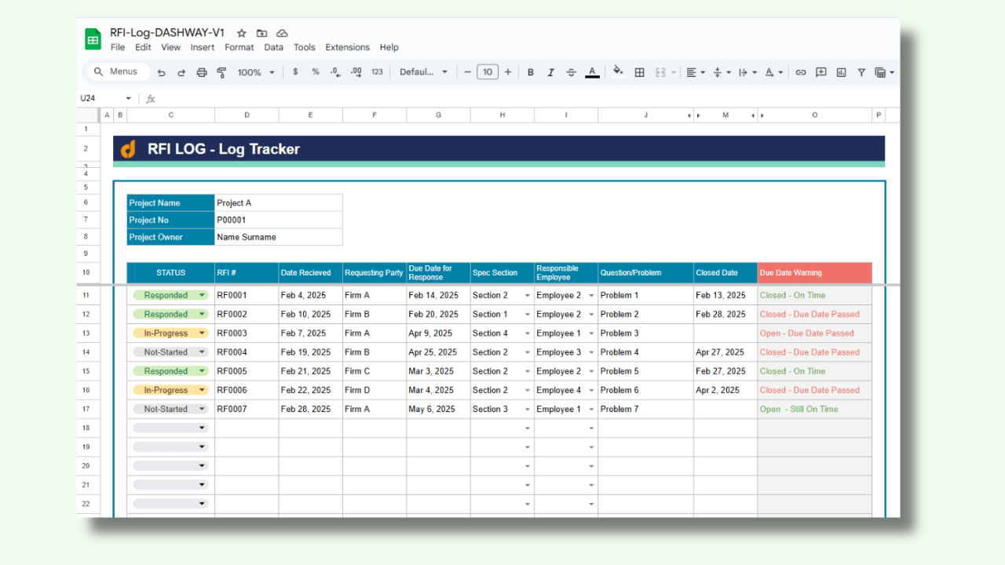
Task: Open In-Progress status dropdown for RF0003
Action: pos(202,334)
